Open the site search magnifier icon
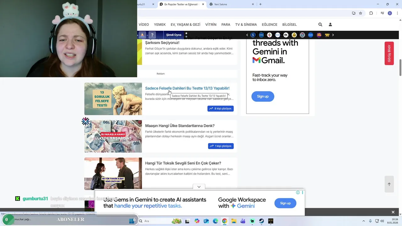Screen dimensions: 402x226 (x=320, y=24)
